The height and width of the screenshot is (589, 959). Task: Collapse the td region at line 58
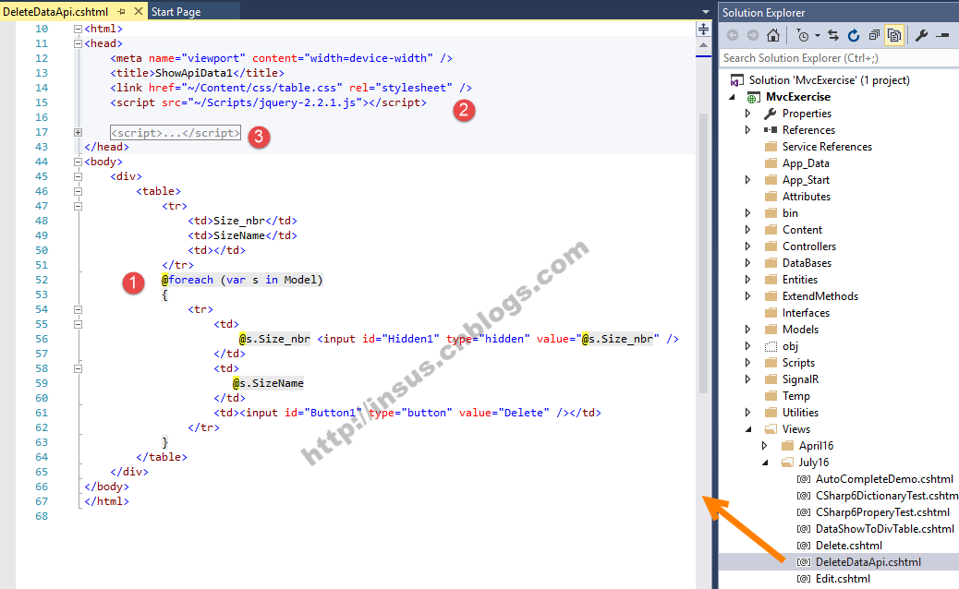click(x=78, y=368)
